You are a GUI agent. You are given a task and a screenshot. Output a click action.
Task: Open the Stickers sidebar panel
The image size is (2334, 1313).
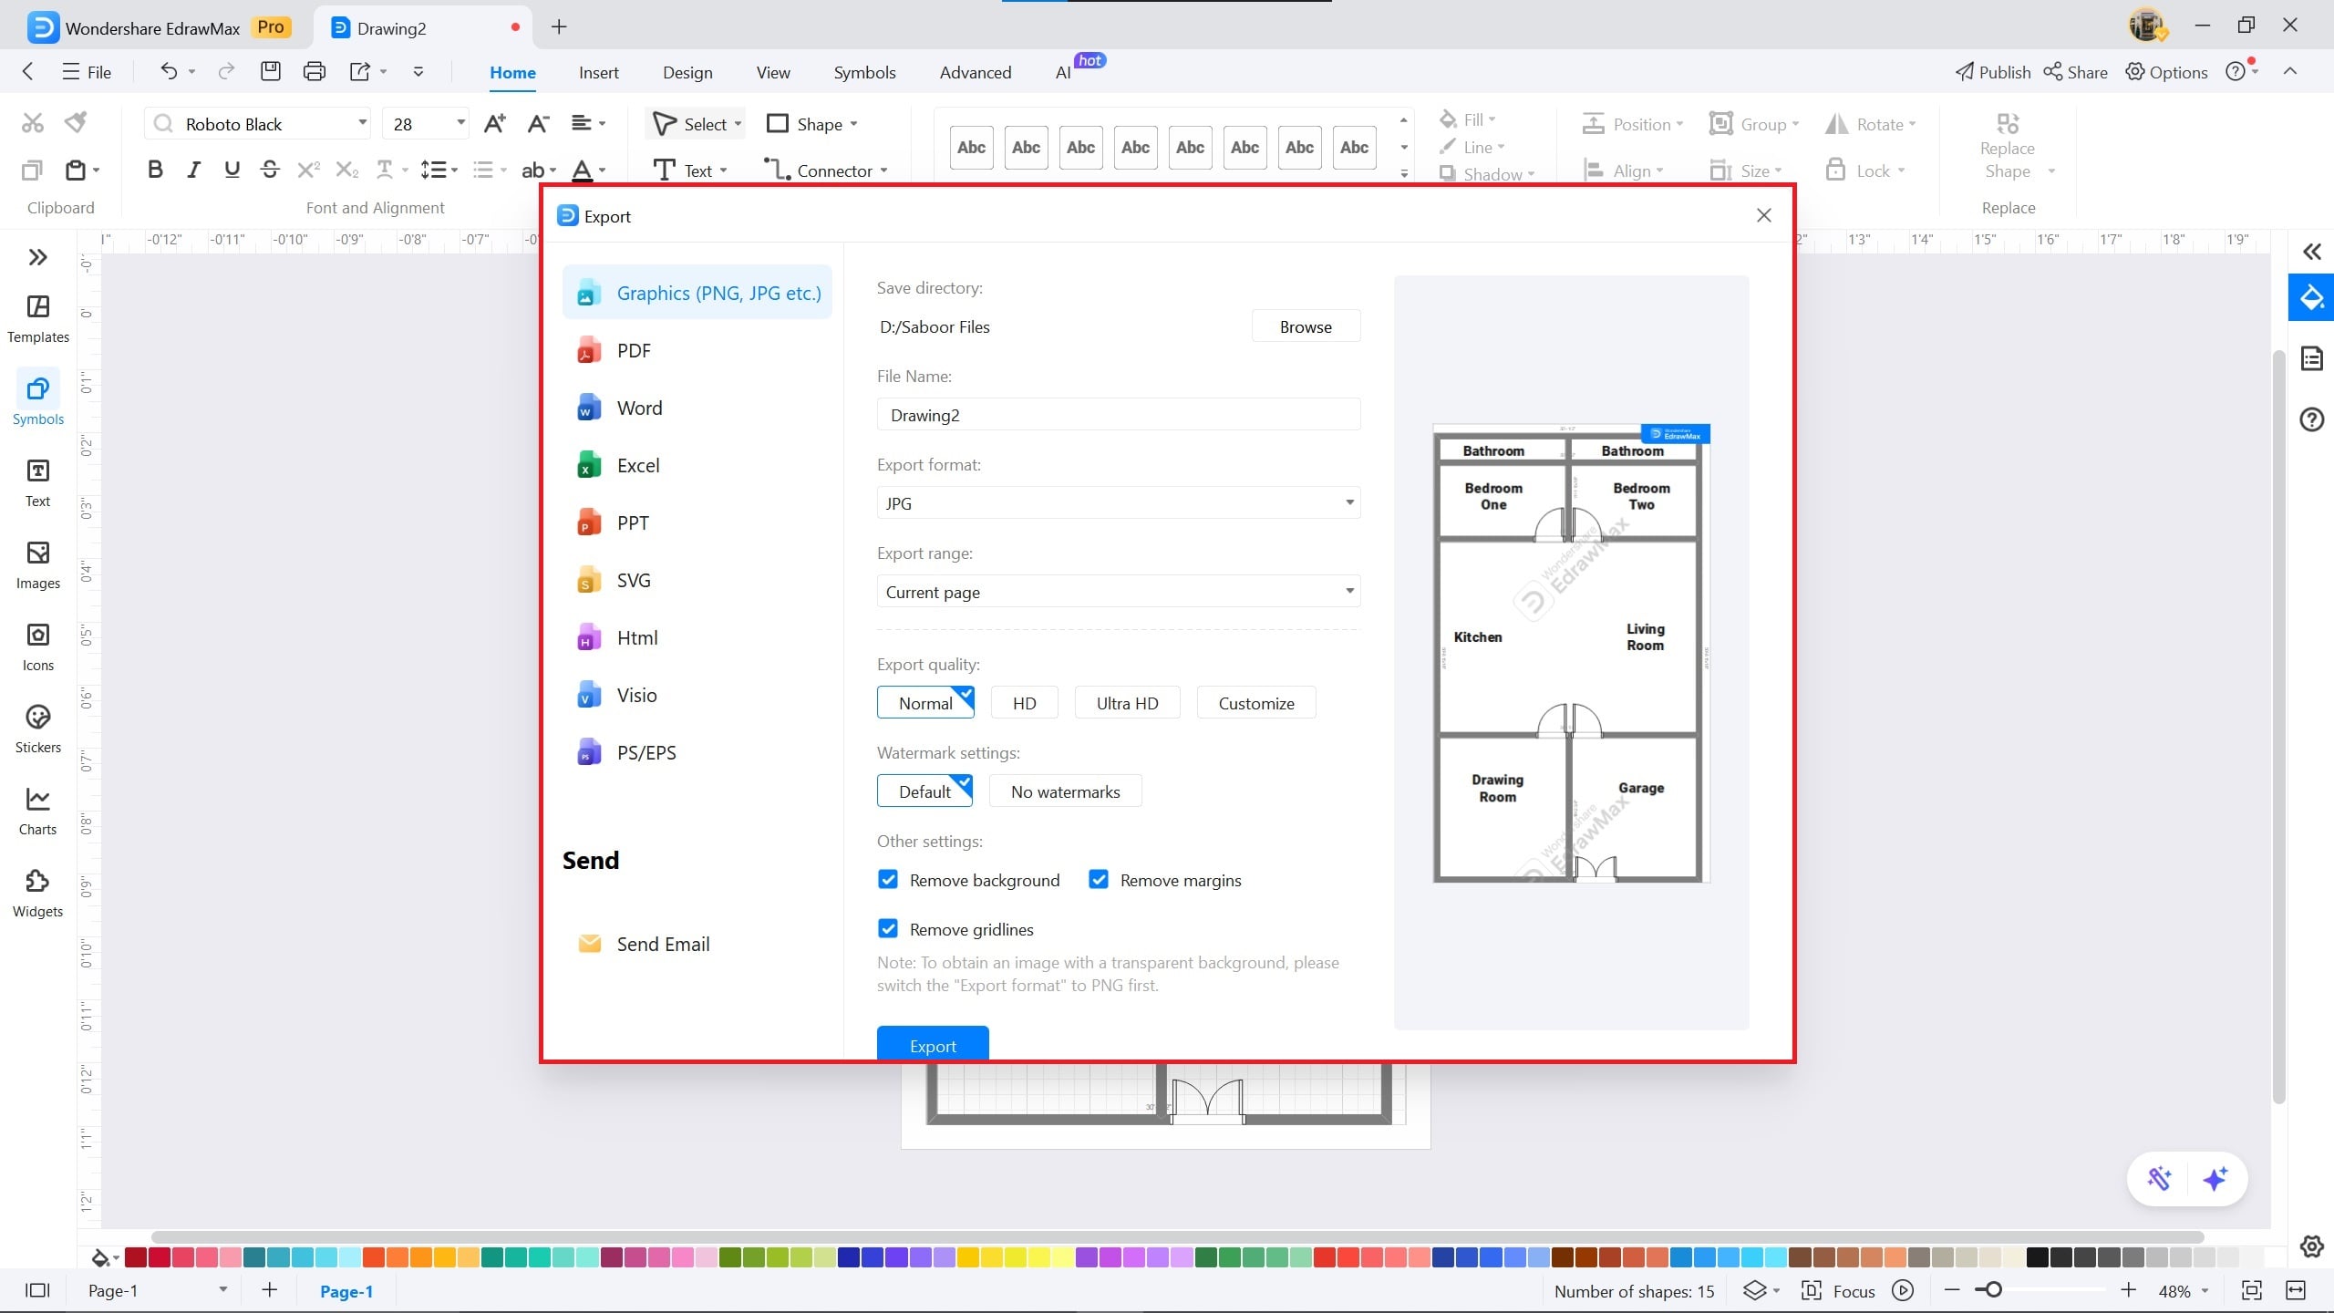(x=37, y=729)
